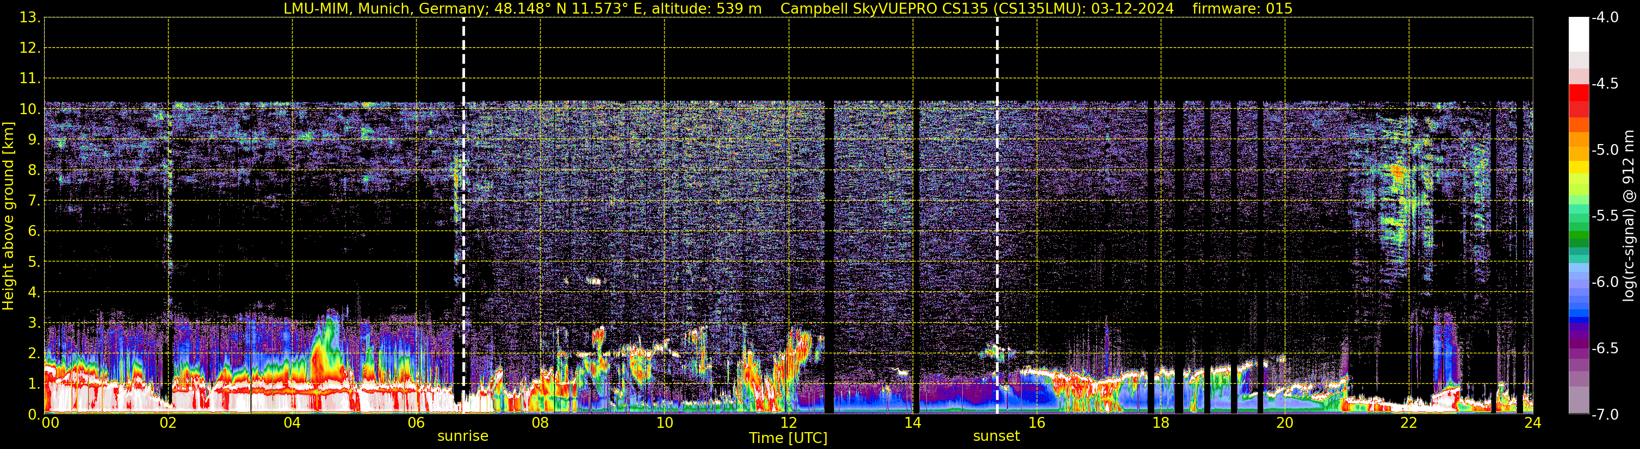
Task: Click the red segment of the colorbar
Action: pyautogui.click(x=1578, y=93)
